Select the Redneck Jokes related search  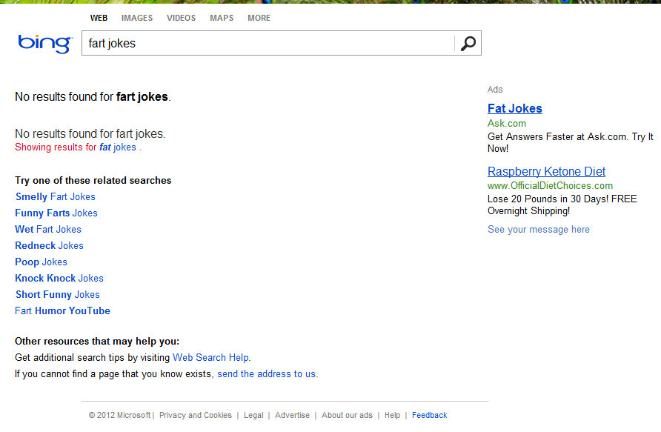[49, 245]
